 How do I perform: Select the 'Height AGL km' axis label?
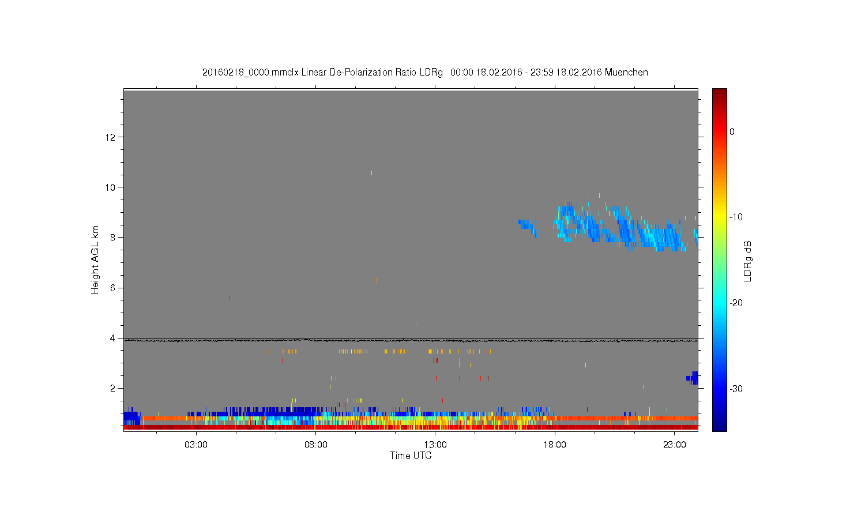pos(95,259)
